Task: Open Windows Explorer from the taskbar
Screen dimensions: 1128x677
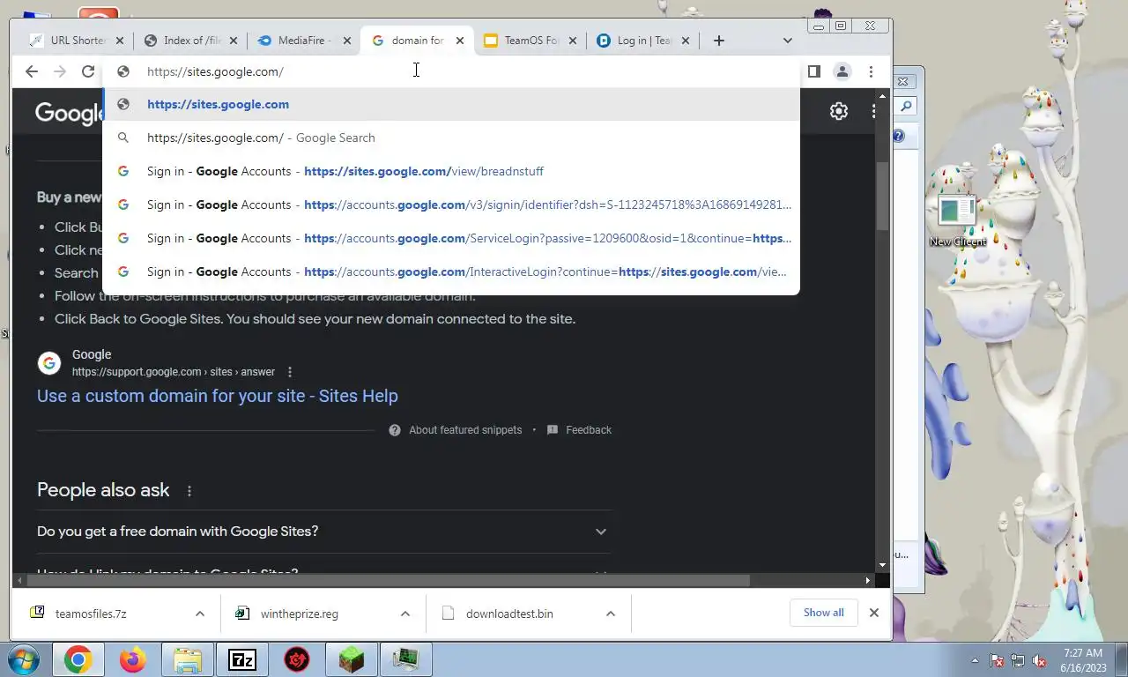Action: click(188, 659)
